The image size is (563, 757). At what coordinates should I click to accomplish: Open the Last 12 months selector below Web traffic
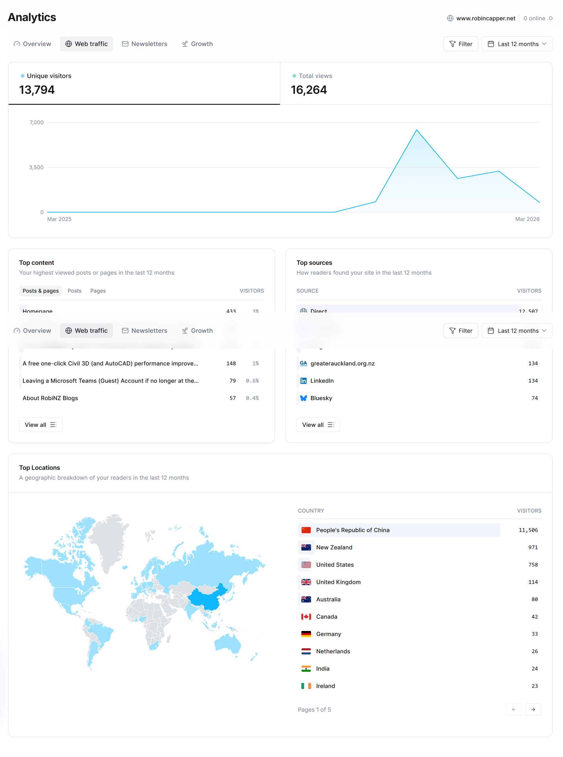[517, 330]
